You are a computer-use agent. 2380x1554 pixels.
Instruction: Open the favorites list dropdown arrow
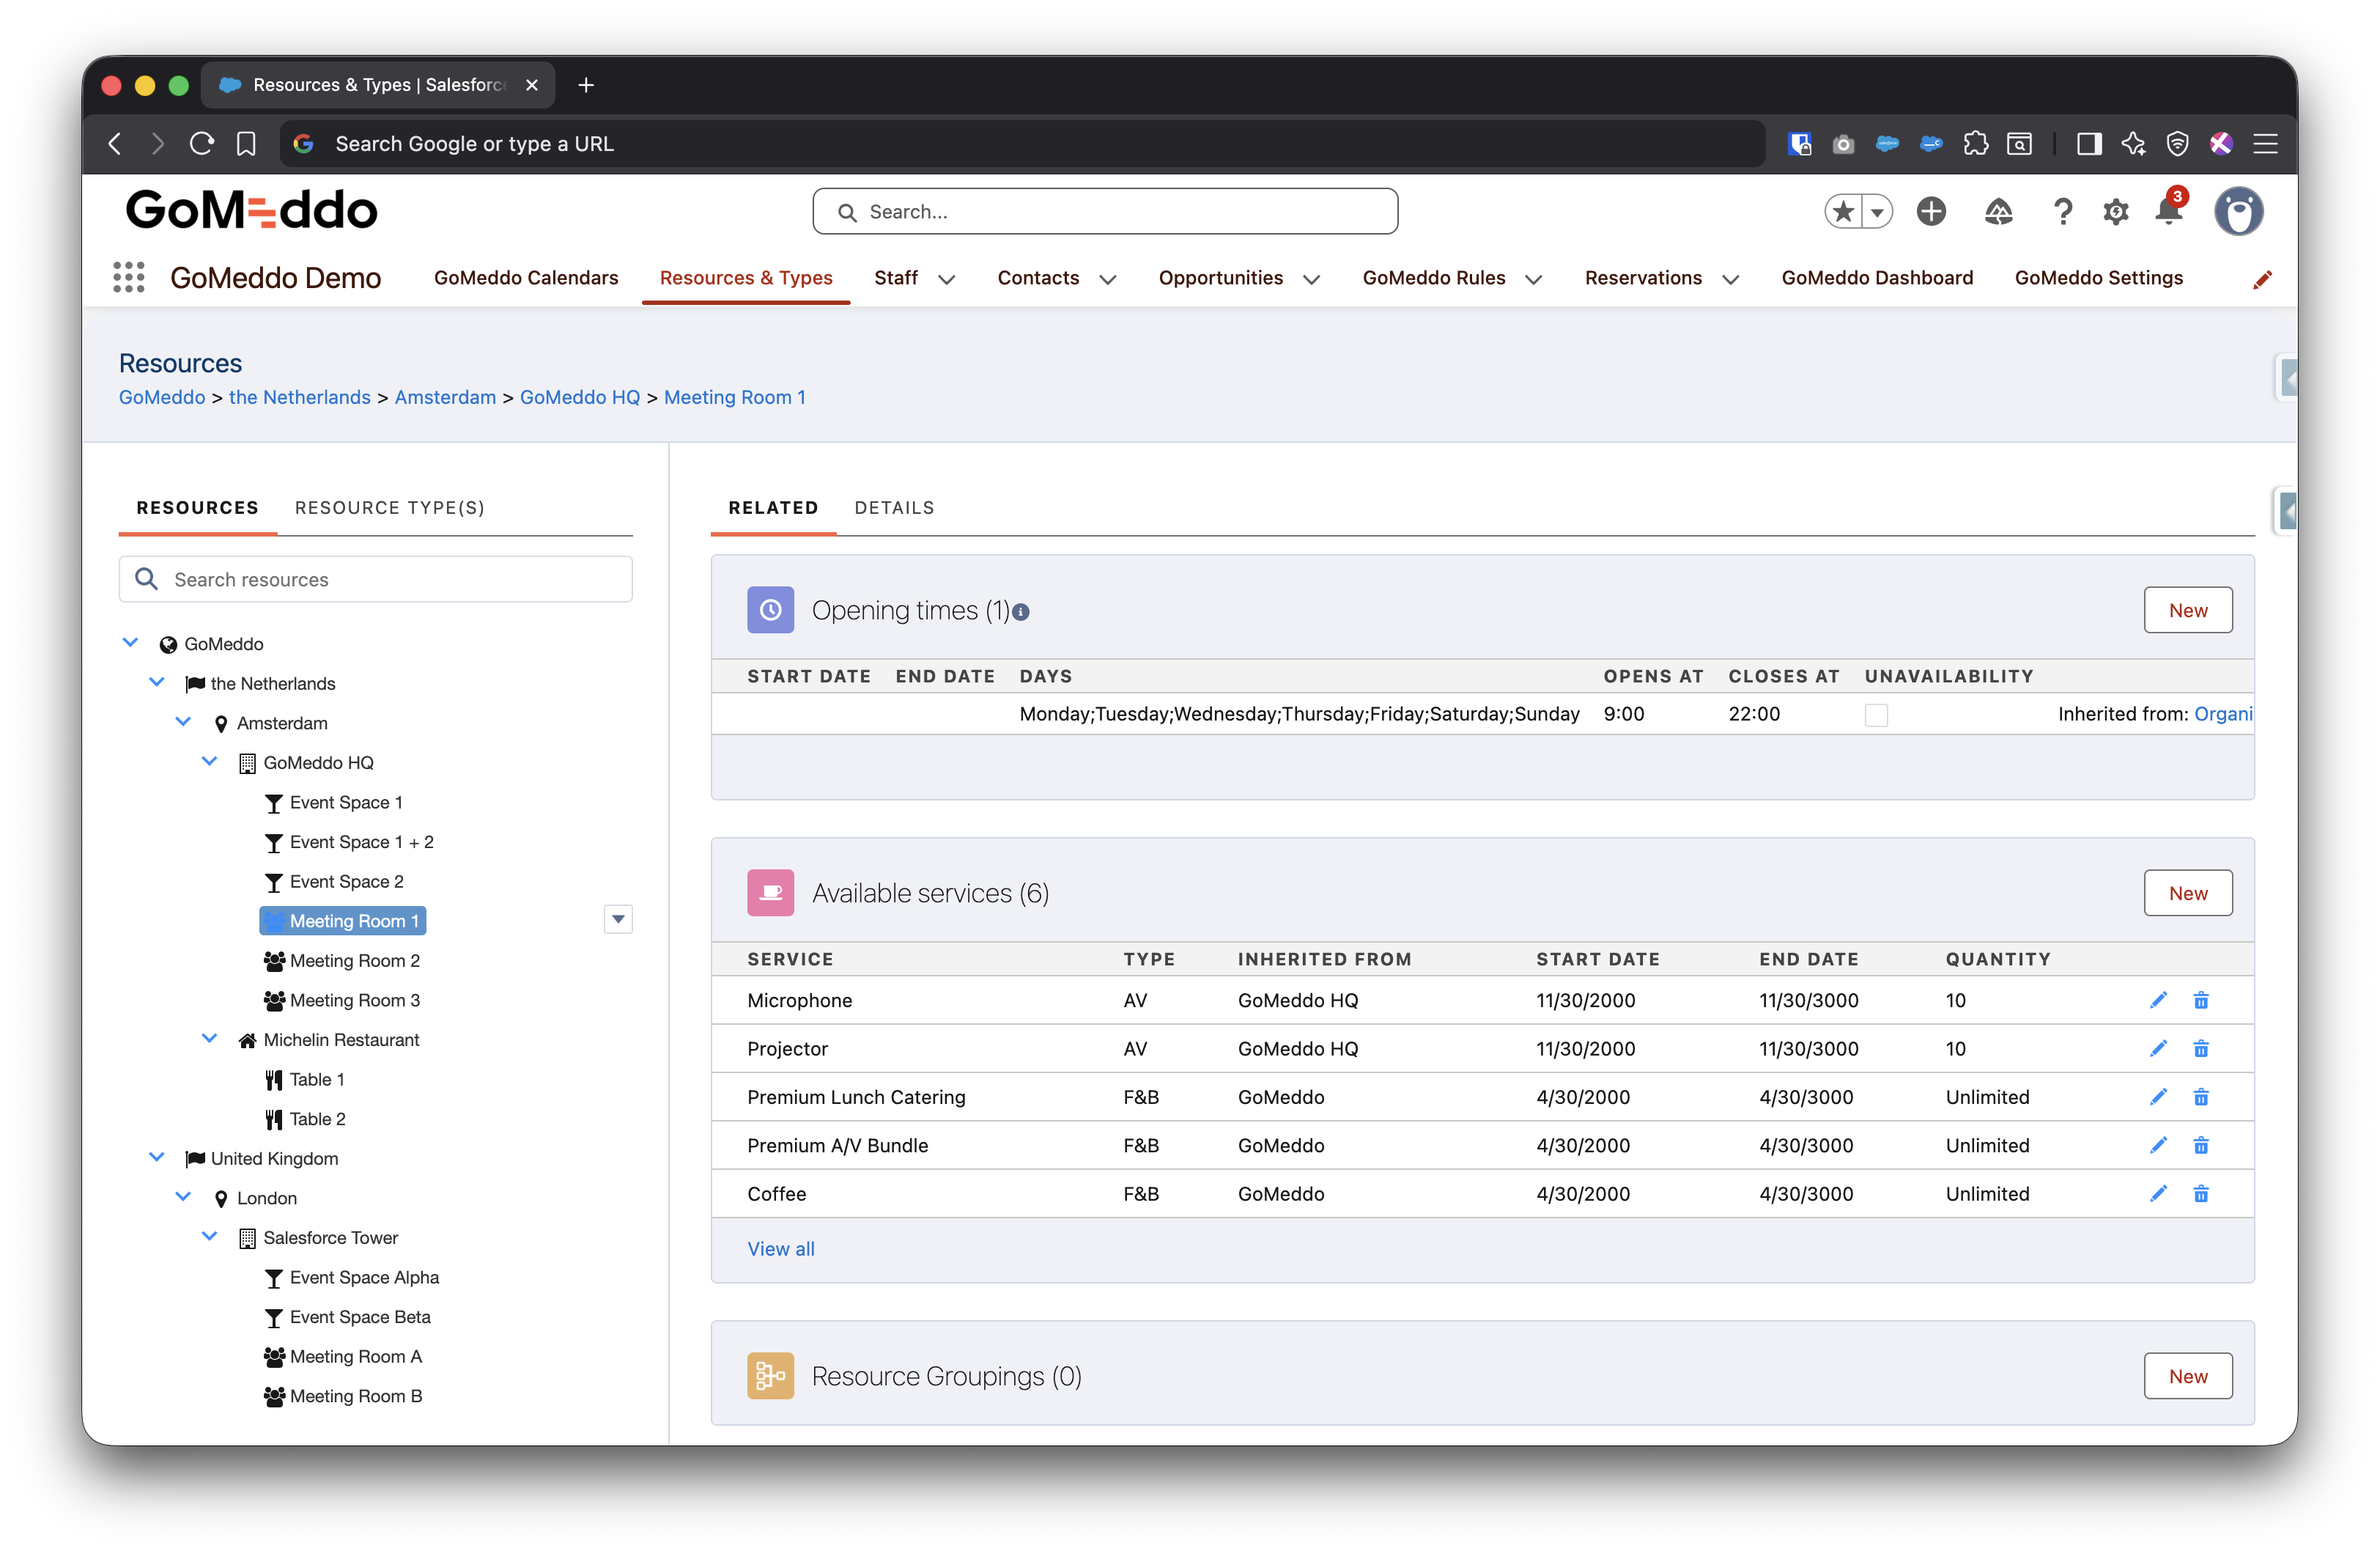click(1877, 212)
